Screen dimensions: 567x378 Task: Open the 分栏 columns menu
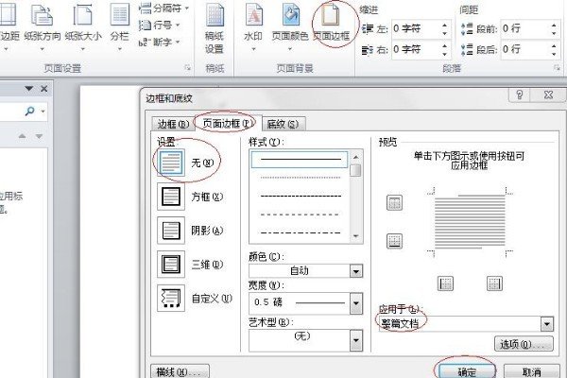(120, 27)
